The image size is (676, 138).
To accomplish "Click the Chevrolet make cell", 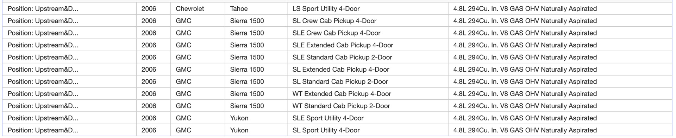I will pos(198,9).
